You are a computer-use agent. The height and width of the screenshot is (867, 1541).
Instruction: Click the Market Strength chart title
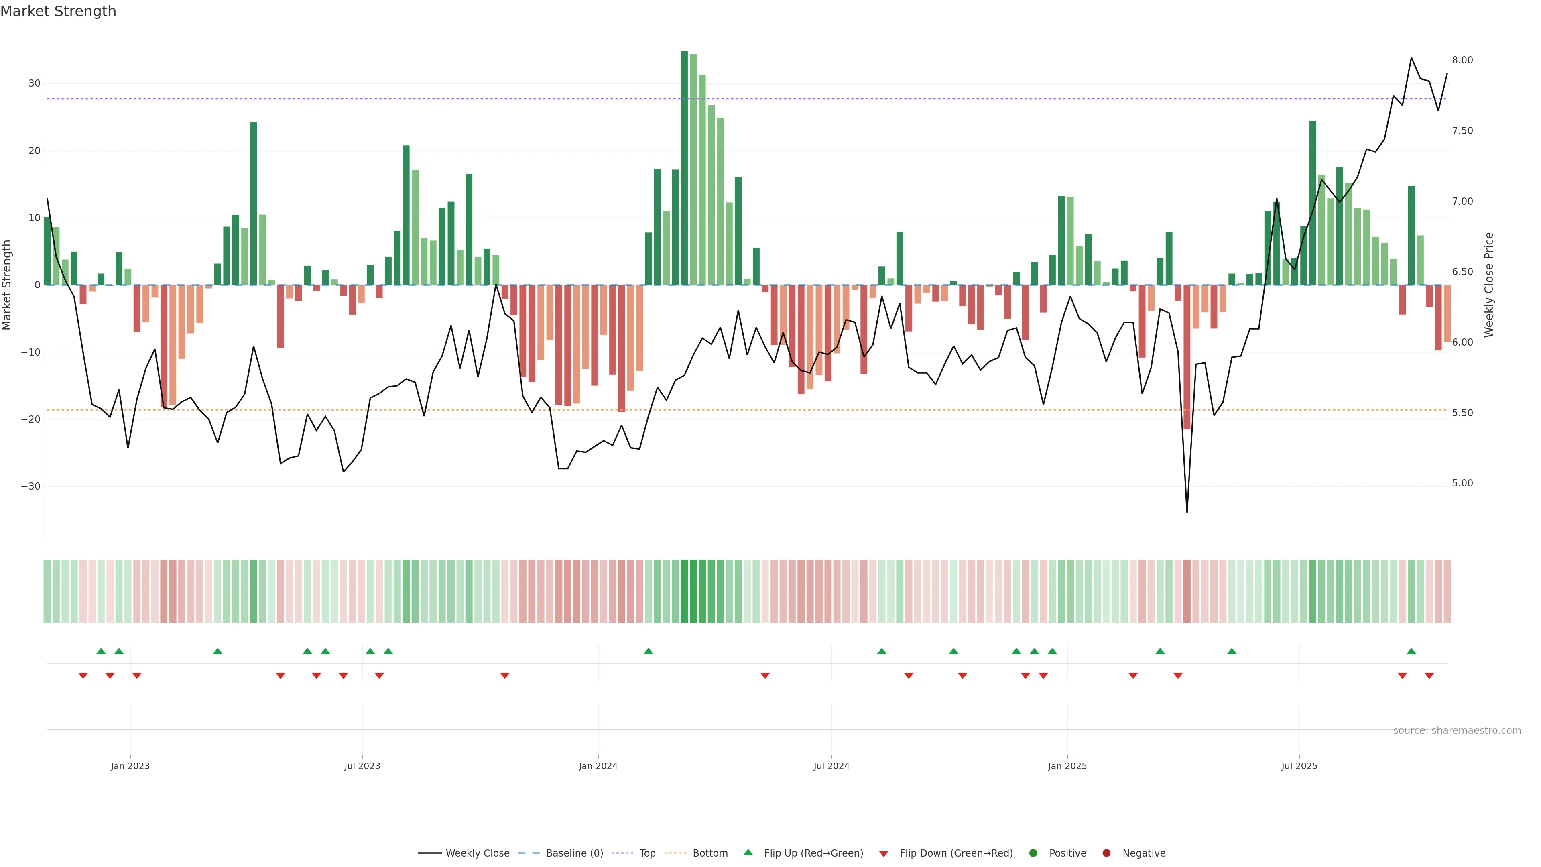(x=59, y=11)
